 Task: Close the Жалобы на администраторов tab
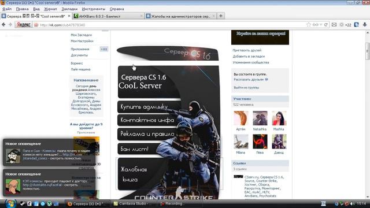(x=213, y=16)
